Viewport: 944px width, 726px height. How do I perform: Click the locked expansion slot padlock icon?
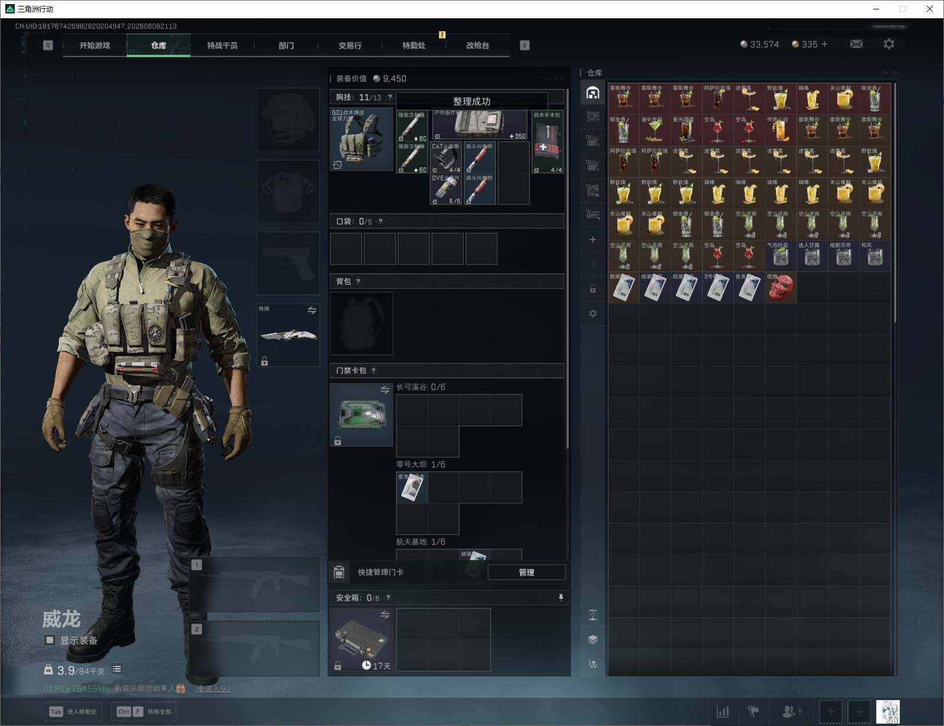(593, 289)
